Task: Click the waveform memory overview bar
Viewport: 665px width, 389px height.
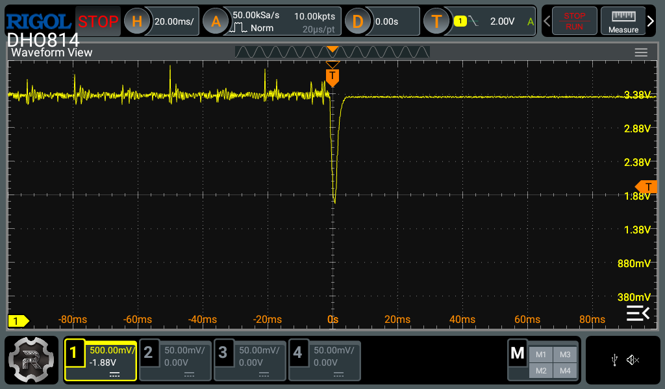Action: (332, 52)
